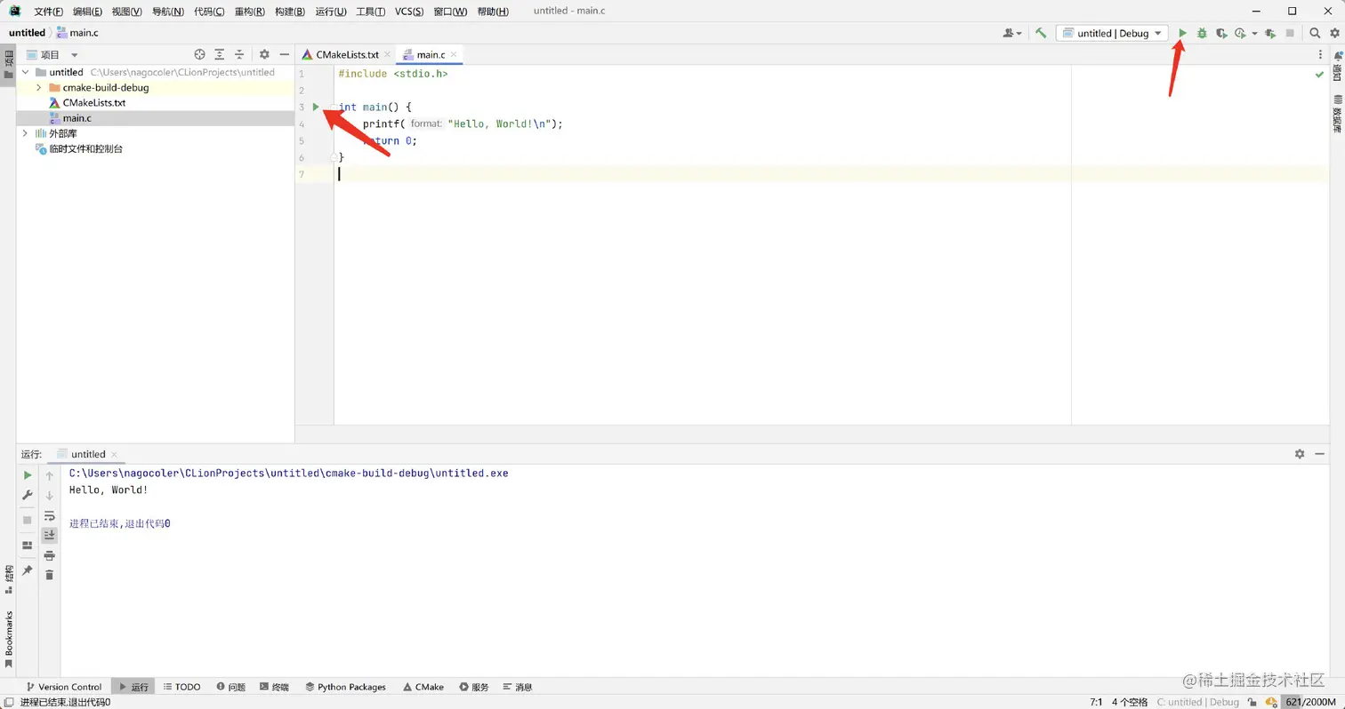This screenshot has width=1345, height=709.
Task: Open the 重构(R) menu
Action: [x=249, y=12]
